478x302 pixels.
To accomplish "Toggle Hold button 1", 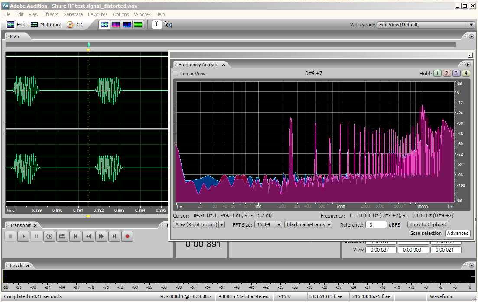I will click(437, 74).
